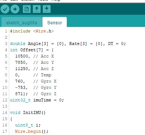This screenshot has width=145, height=135.
Task: Click the value 871 for Gyro Z
Action: 19,94
